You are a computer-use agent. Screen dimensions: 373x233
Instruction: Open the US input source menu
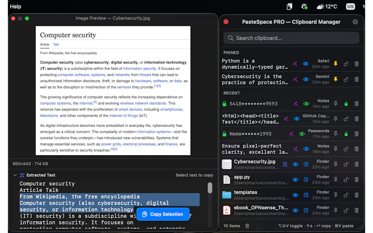[350, 7]
